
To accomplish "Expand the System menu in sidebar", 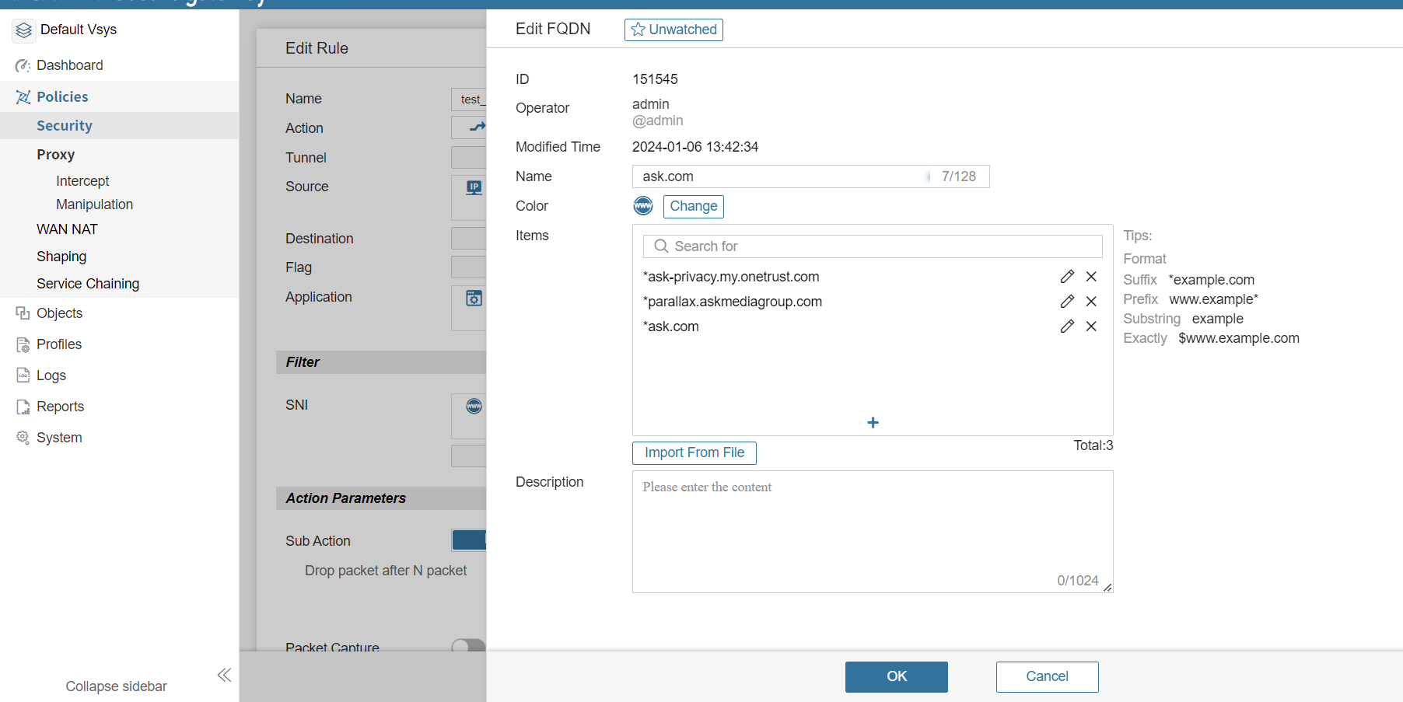I will point(58,438).
